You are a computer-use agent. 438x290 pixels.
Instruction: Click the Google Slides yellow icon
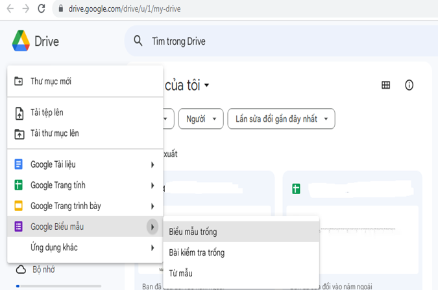(x=18, y=206)
